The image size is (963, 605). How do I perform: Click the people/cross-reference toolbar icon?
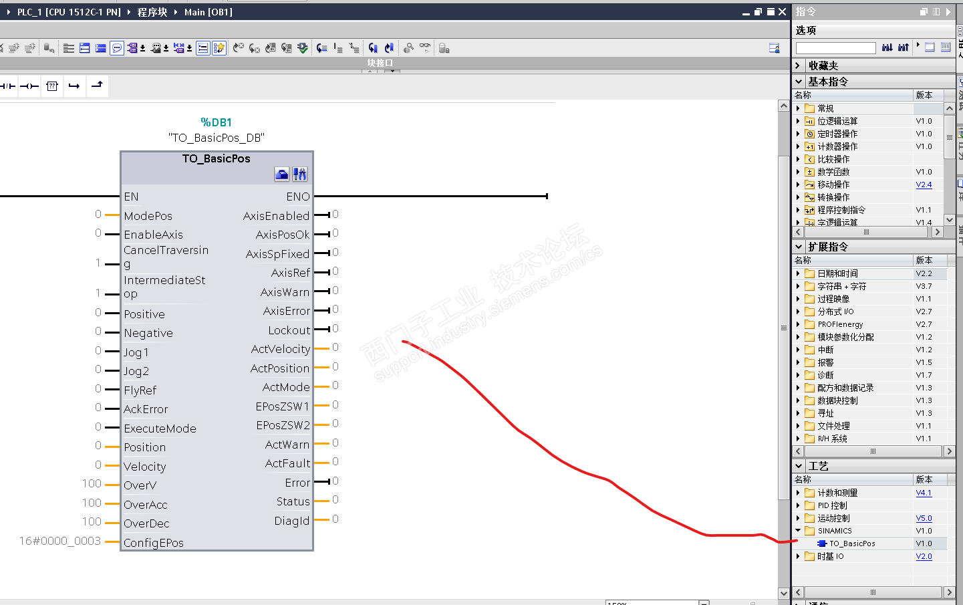(409, 48)
